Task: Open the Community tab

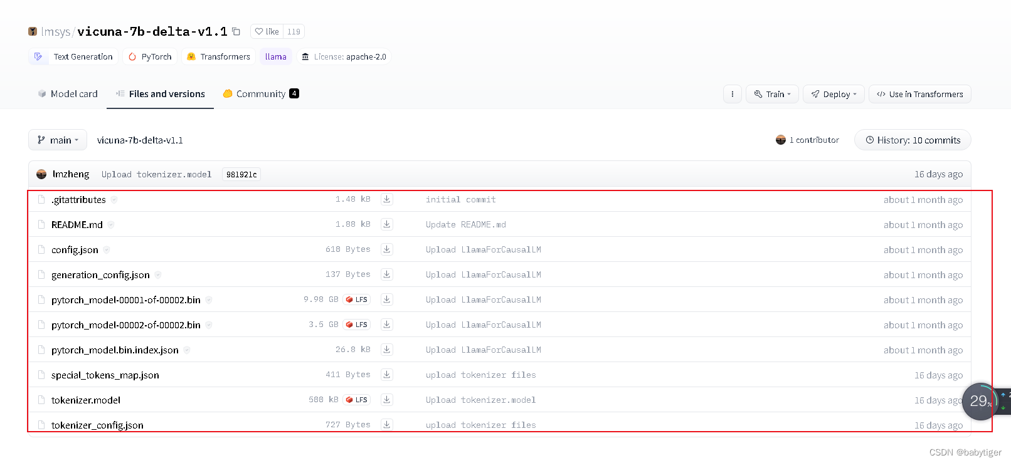Action: 261,94
